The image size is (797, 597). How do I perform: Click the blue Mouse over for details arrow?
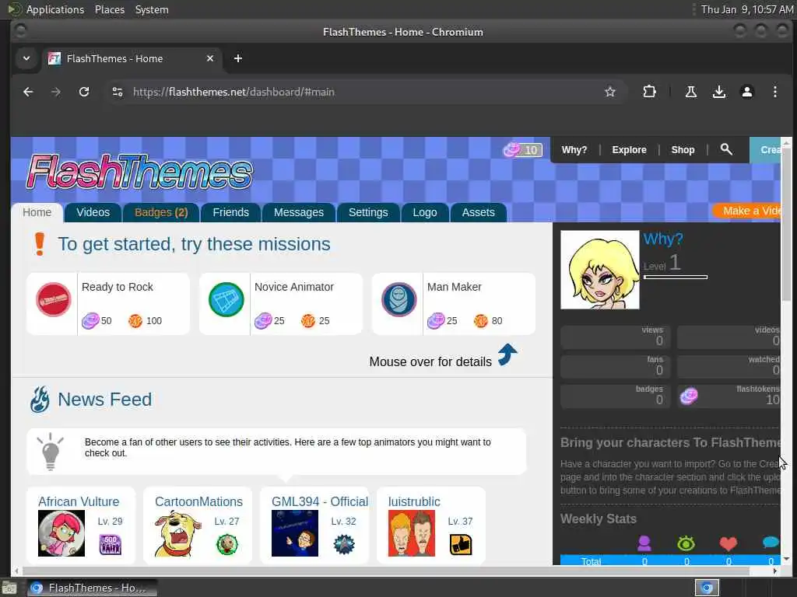click(x=507, y=354)
